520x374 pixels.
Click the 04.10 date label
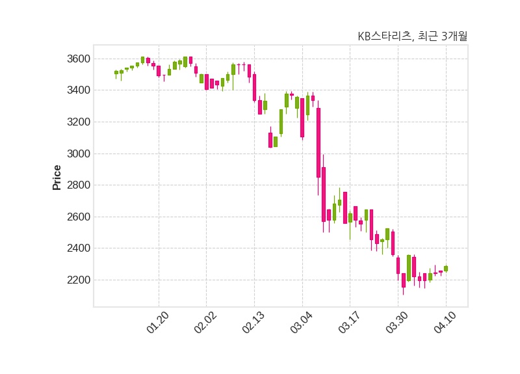pyautogui.click(x=445, y=323)
